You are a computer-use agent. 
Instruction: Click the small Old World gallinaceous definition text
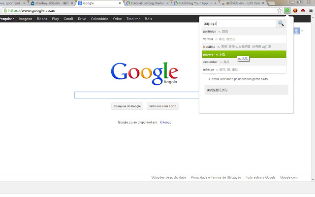click(x=240, y=79)
